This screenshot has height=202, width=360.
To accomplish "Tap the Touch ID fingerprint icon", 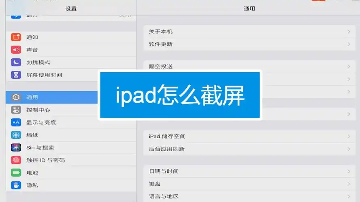I will pos(16,160).
